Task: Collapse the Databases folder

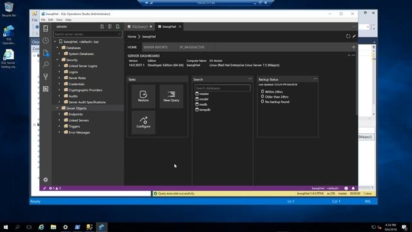Action: click(x=57, y=48)
